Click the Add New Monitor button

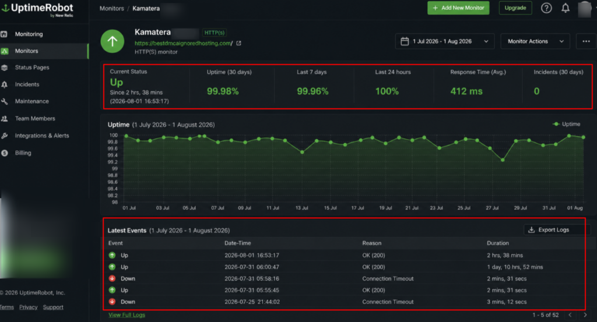(458, 8)
